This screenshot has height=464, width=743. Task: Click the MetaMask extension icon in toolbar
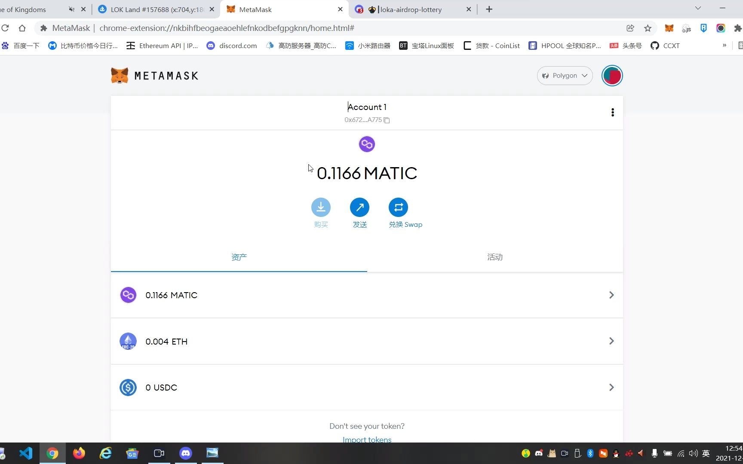tap(669, 28)
